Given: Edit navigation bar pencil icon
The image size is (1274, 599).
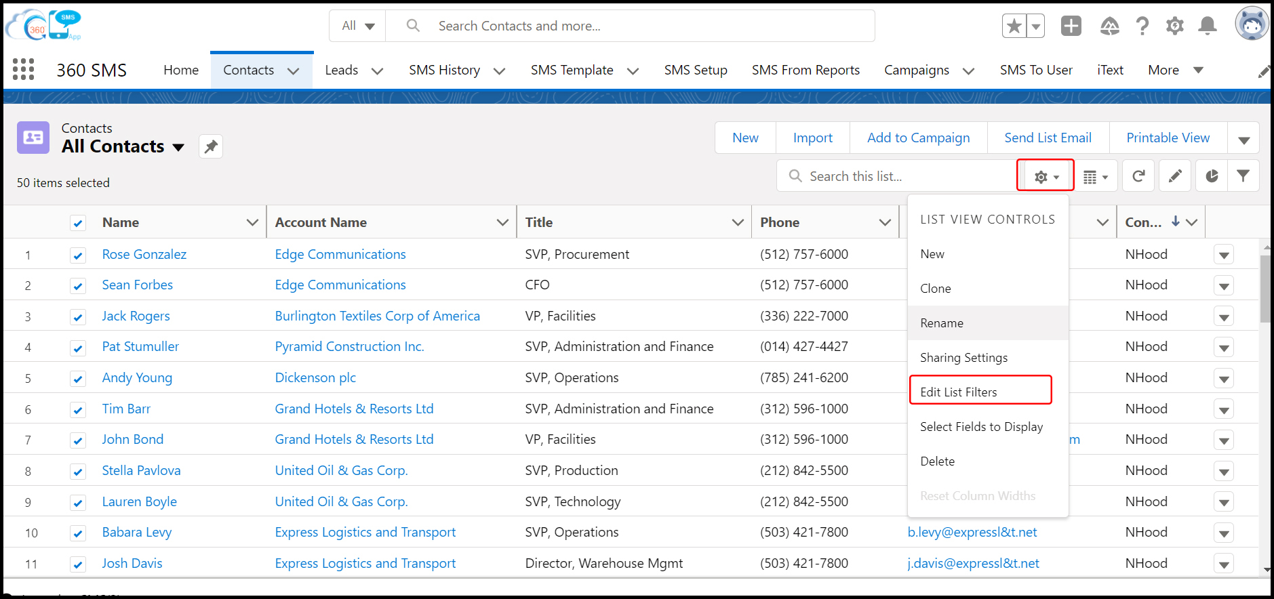Looking at the screenshot, I should point(1264,71).
